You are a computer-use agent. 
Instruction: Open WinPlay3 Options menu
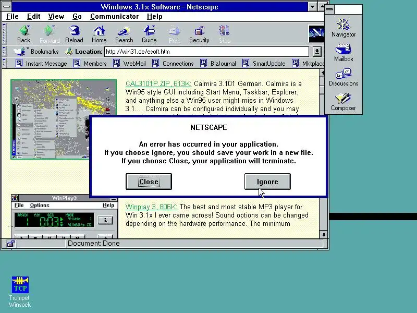[x=40, y=205]
